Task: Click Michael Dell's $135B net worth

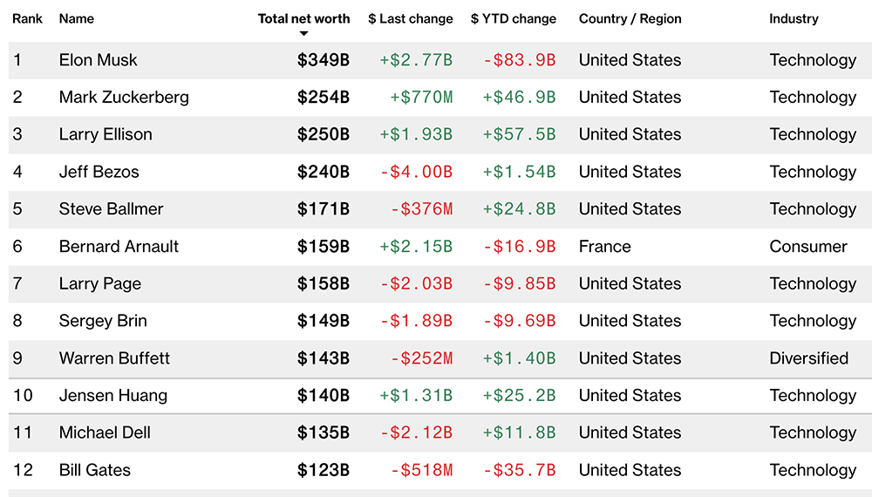Action: point(324,433)
